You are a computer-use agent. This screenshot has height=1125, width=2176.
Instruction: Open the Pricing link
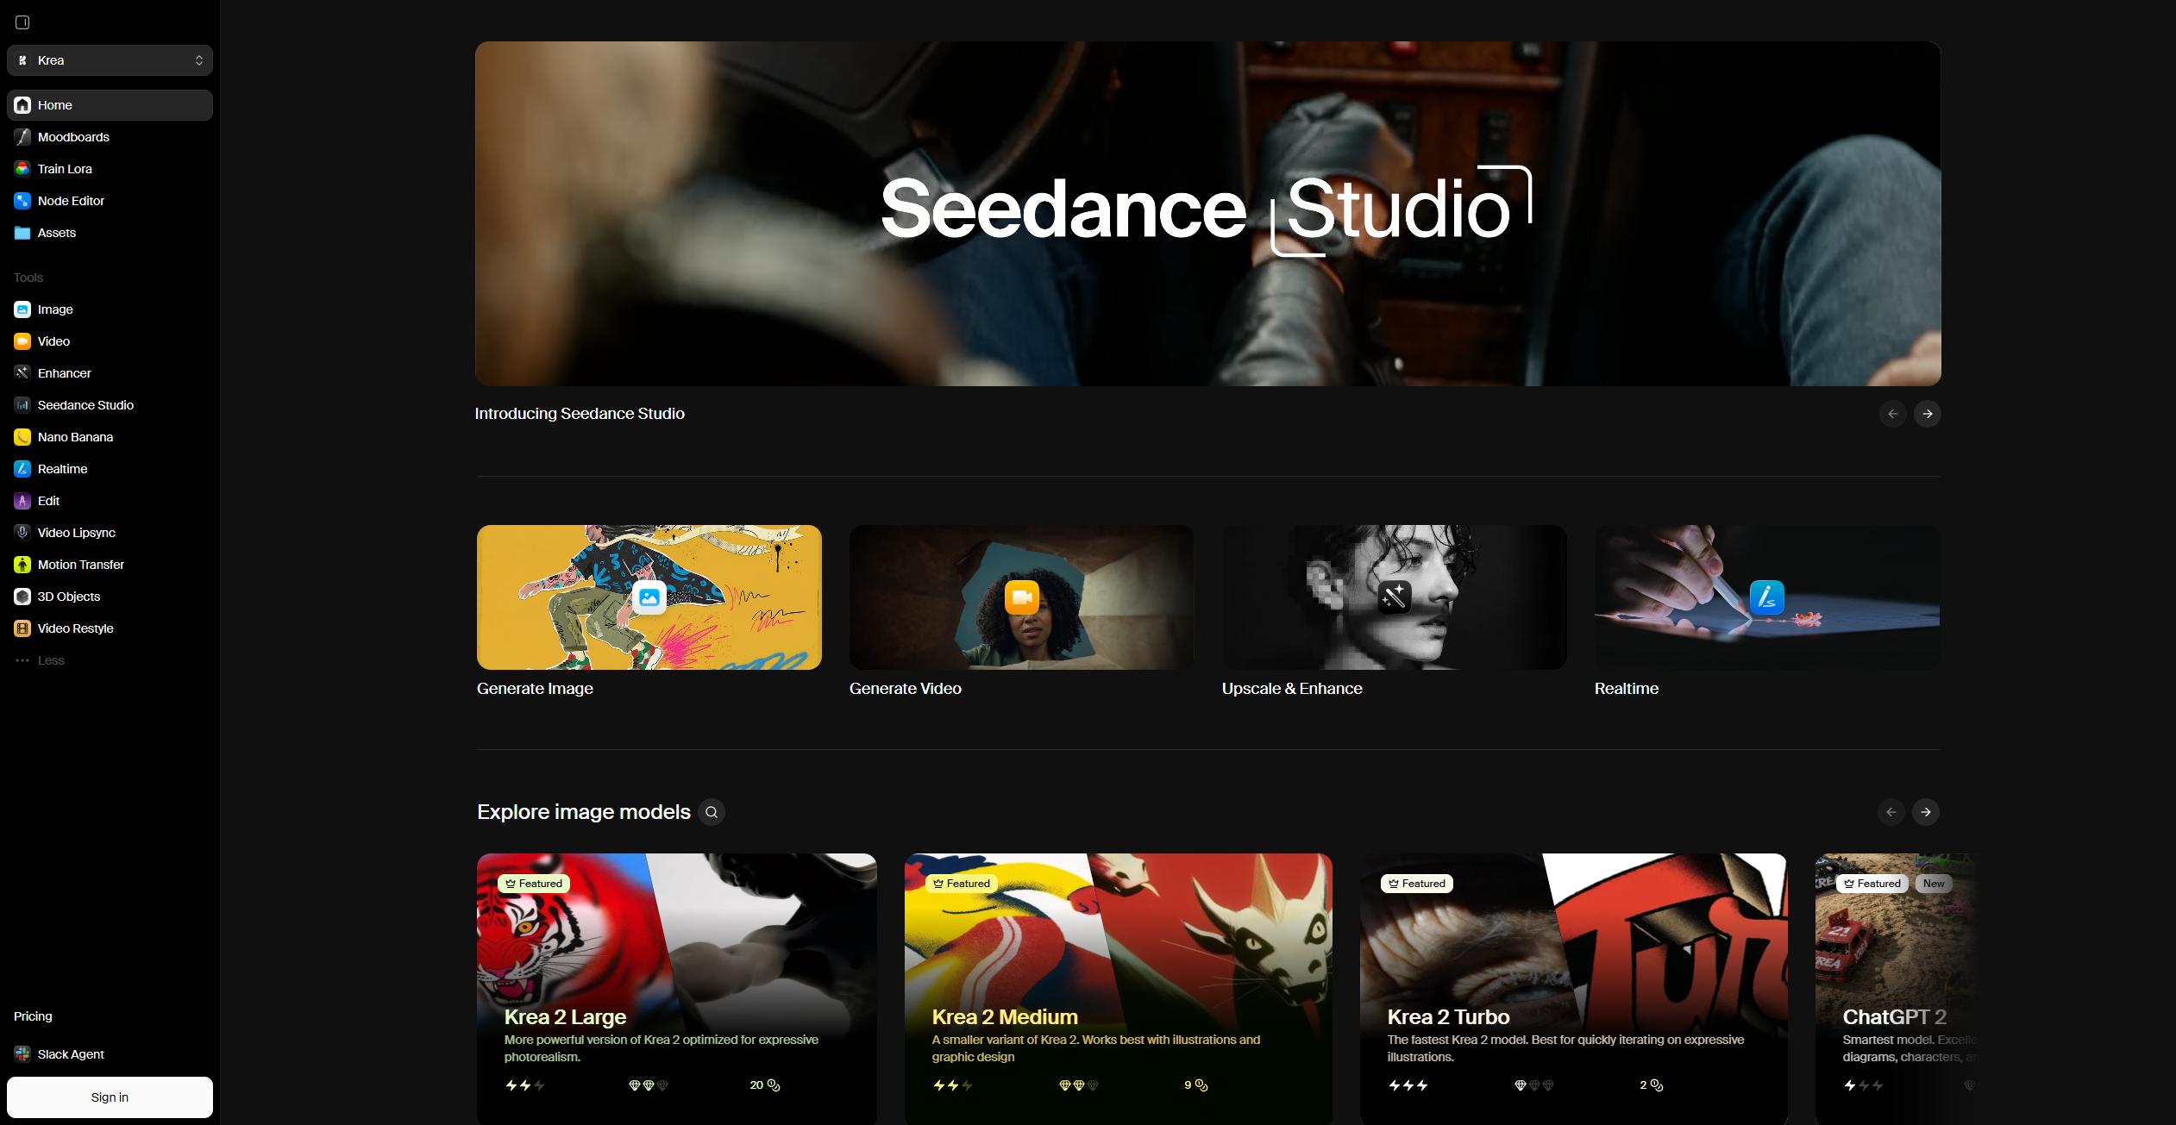tap(33, 1016)
